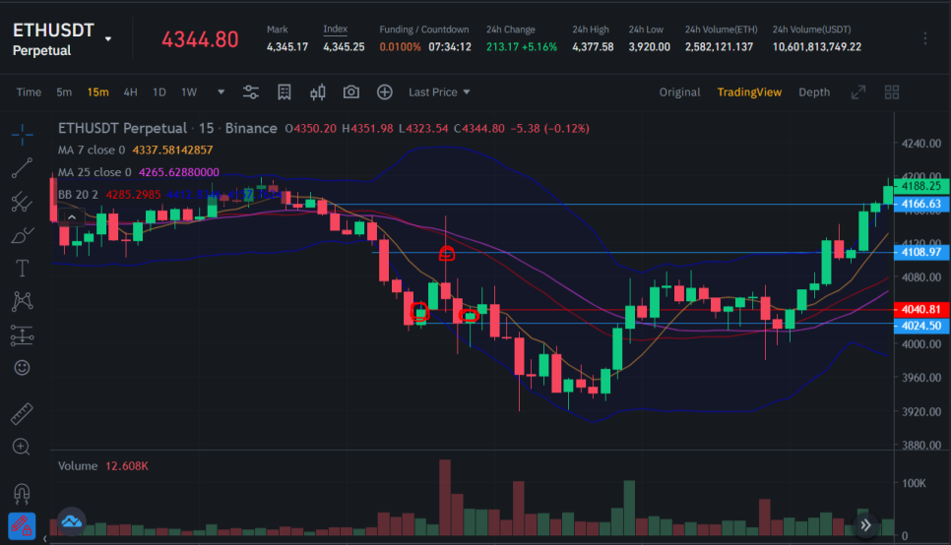The width and height of the screenshot is (951, 545).
Task: Collapse the drawing toolbar arrow
Action: pos(44,538)
